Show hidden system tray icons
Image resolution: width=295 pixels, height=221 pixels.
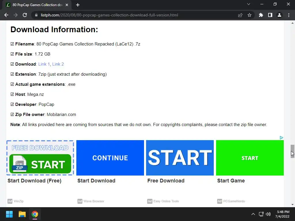(x=253, y=214)
